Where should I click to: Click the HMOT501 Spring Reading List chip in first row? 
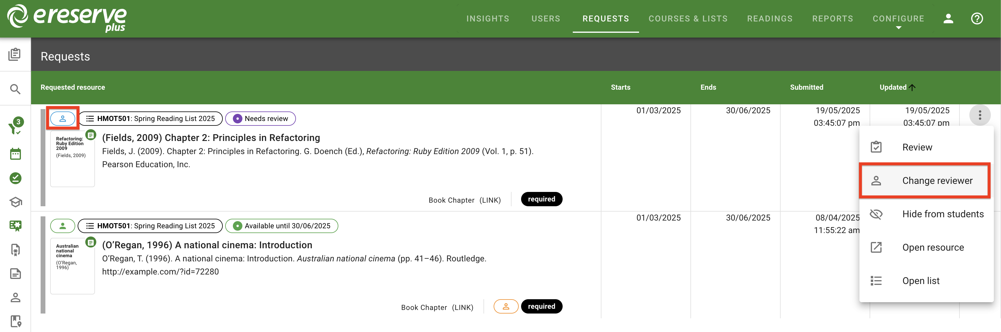(x=151, y=119)
